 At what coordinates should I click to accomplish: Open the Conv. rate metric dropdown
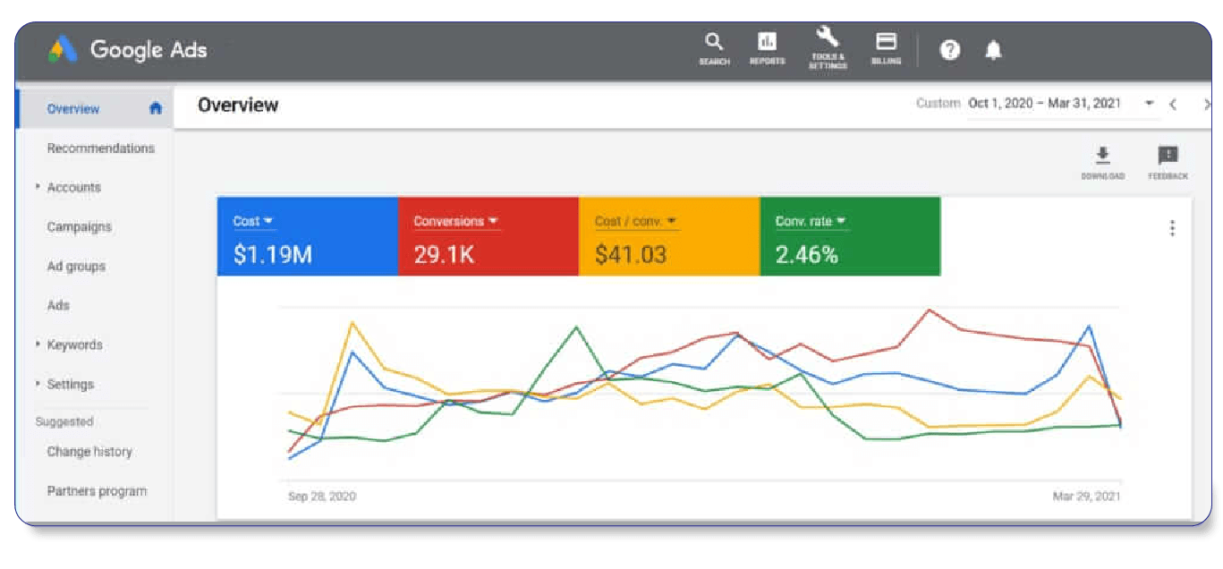click(x=811, y=221)
